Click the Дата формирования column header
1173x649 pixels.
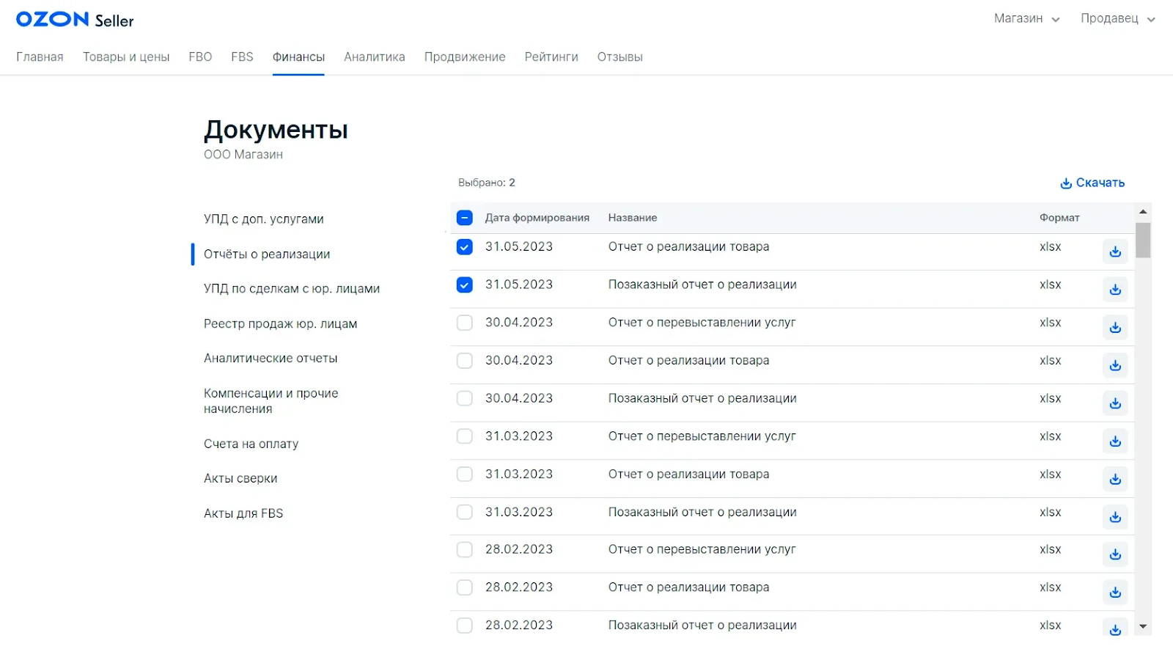(x=537, y=218)
